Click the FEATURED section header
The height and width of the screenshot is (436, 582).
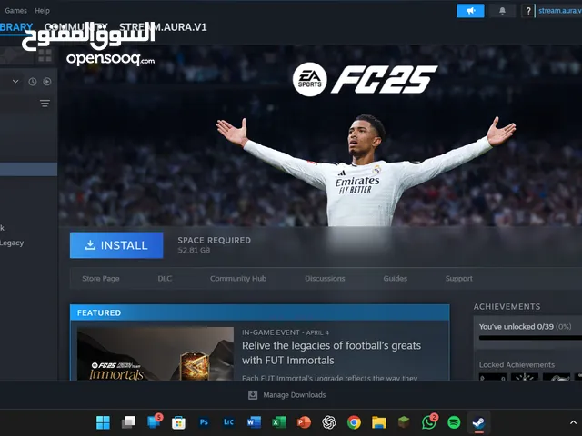pyautogui.click(x=260, y=312)
